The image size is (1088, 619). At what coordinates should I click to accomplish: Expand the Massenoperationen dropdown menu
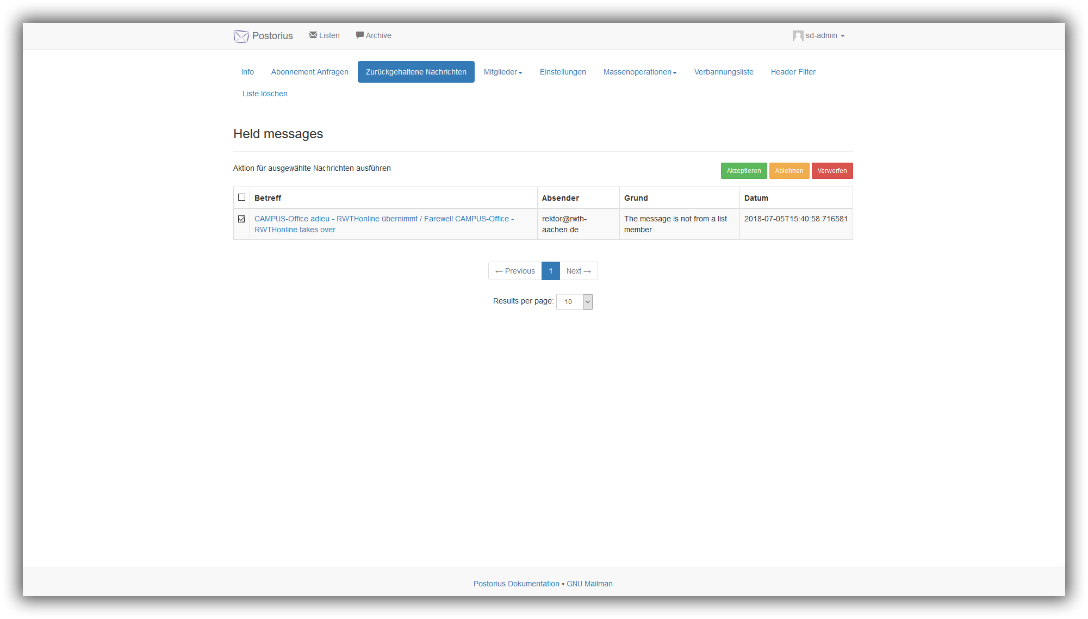tap(639, 72)
